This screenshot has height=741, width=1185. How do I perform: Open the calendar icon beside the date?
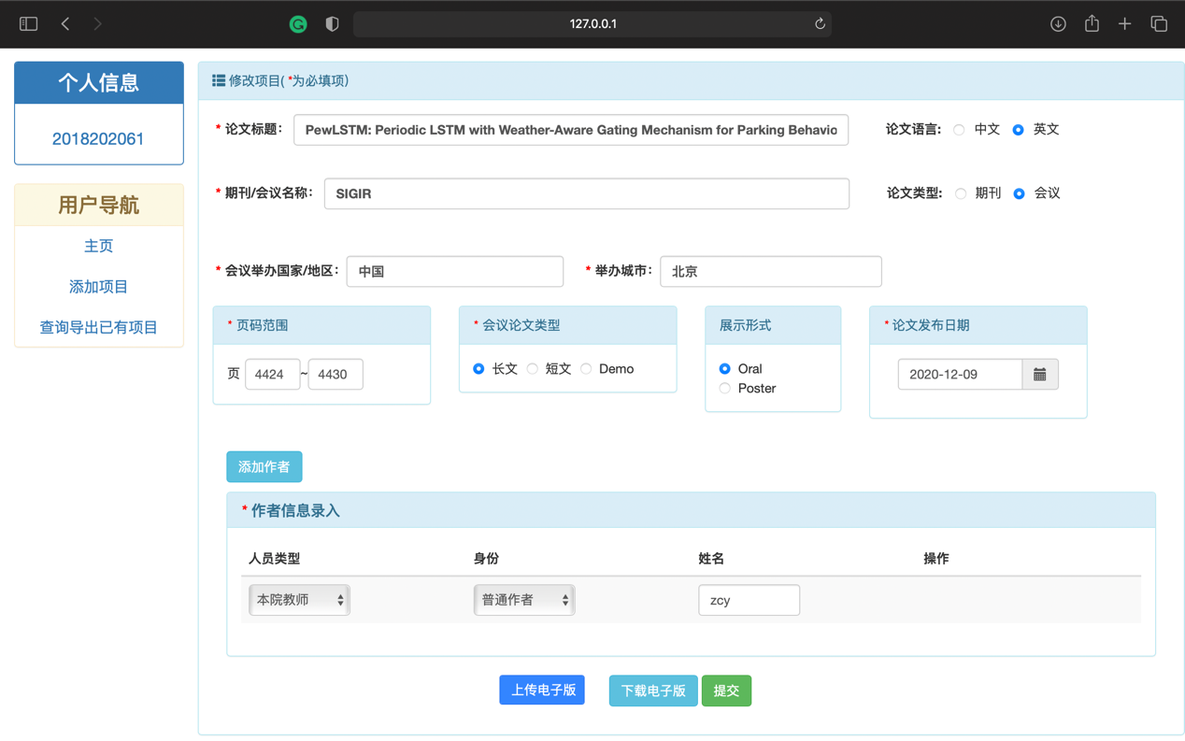(1040, 375)
